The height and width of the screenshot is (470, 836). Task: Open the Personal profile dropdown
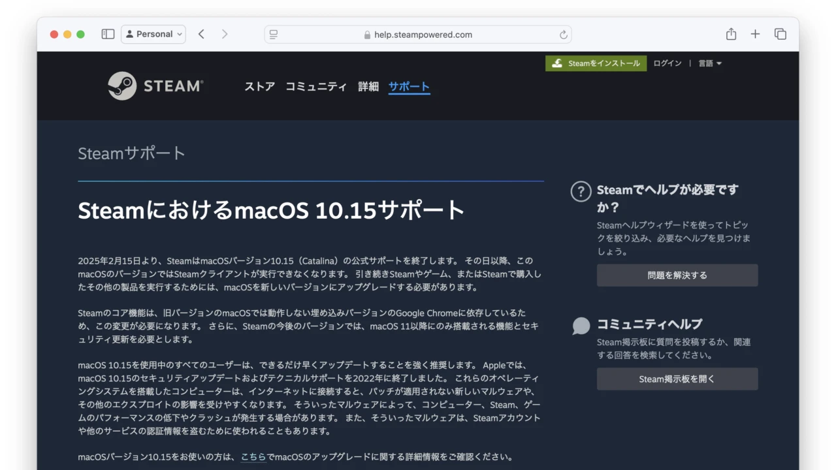(153, 34)
